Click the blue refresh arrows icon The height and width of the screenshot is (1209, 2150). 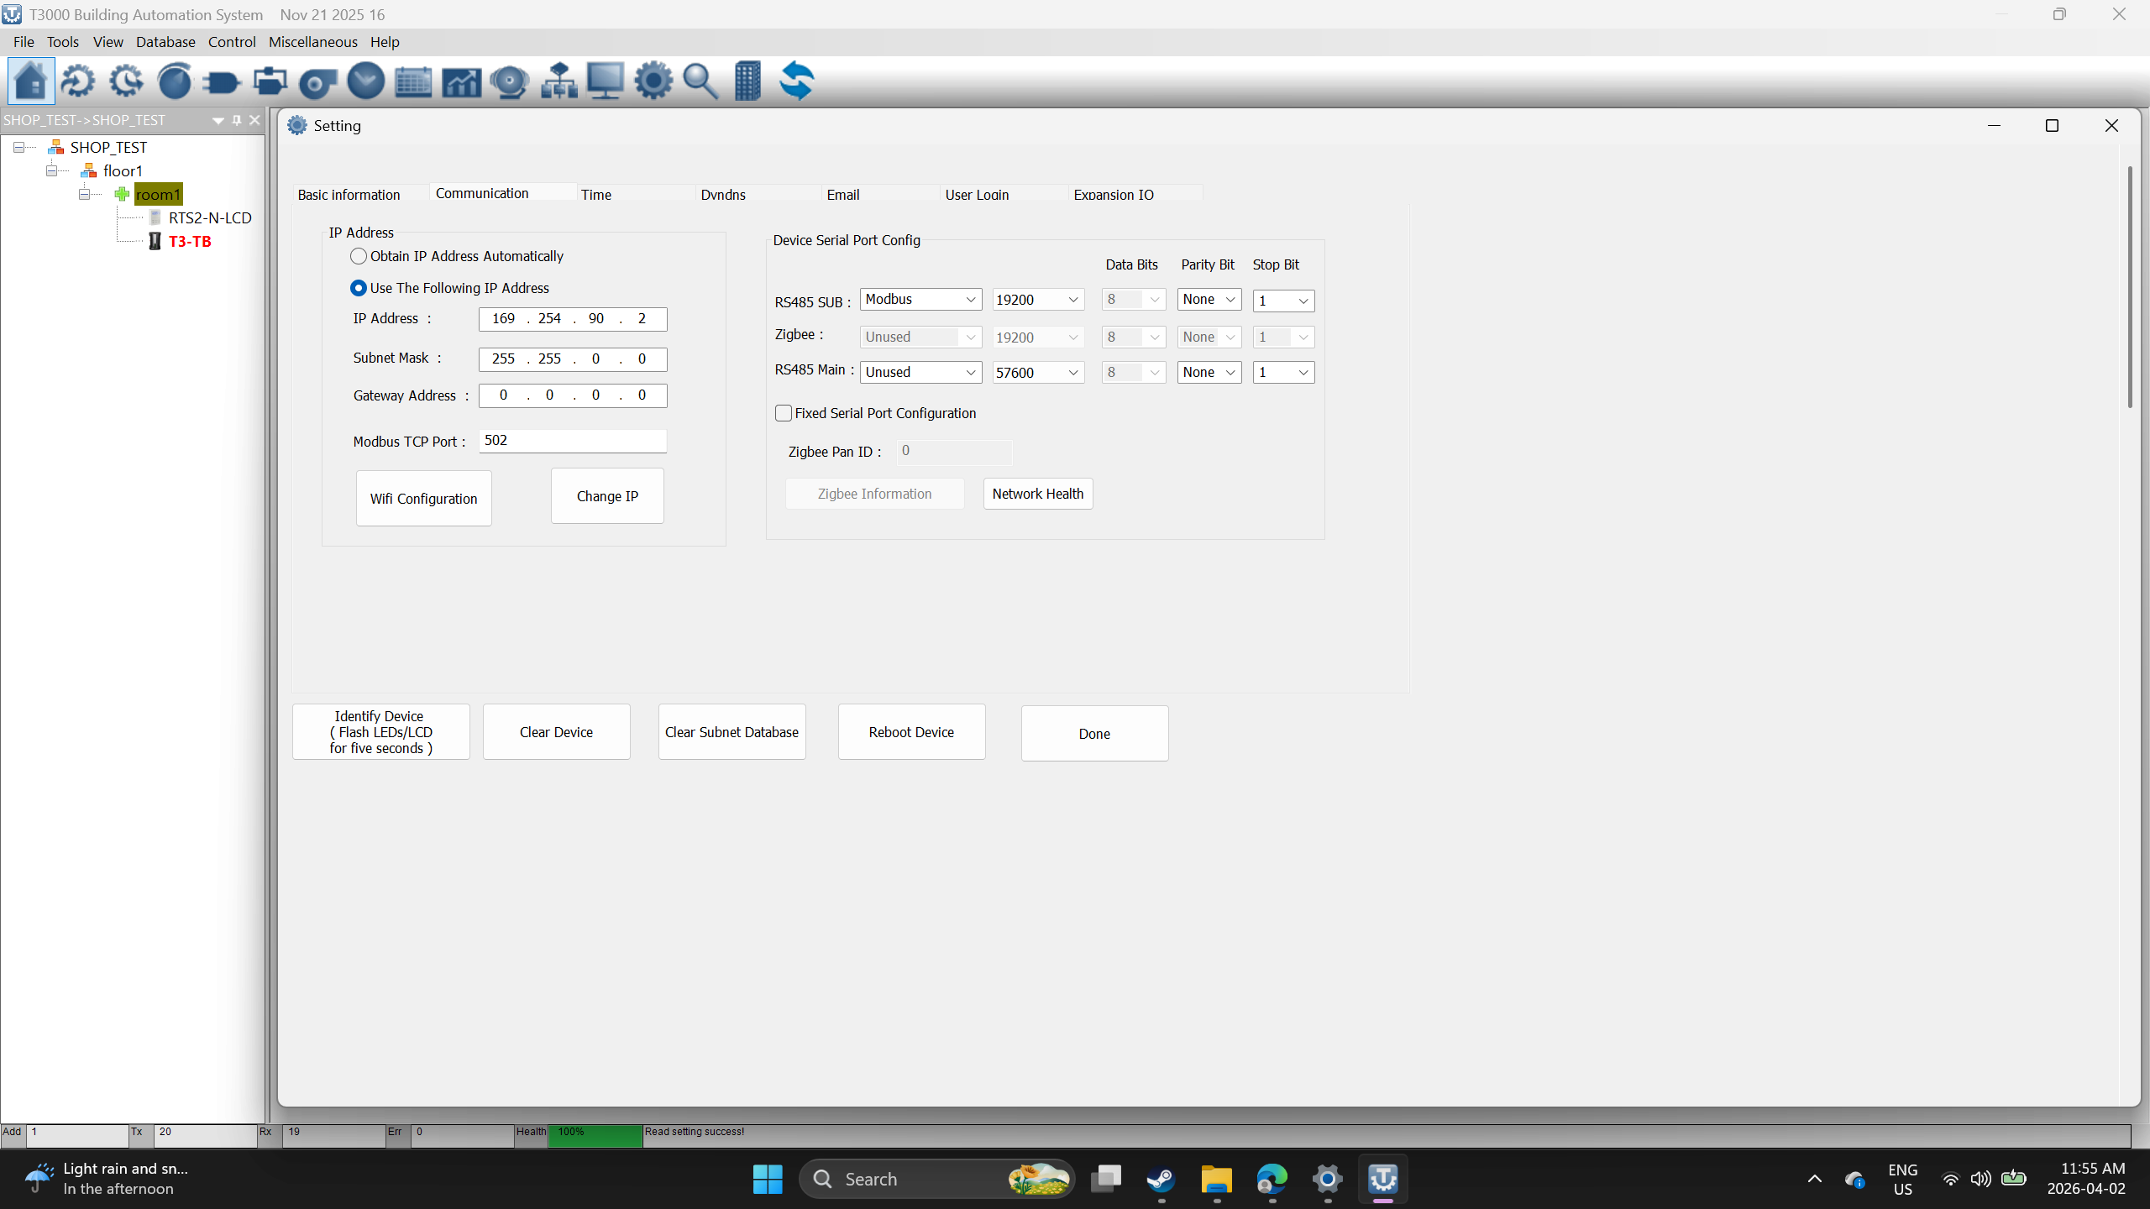pyautogui.click(x=796, y=81)
